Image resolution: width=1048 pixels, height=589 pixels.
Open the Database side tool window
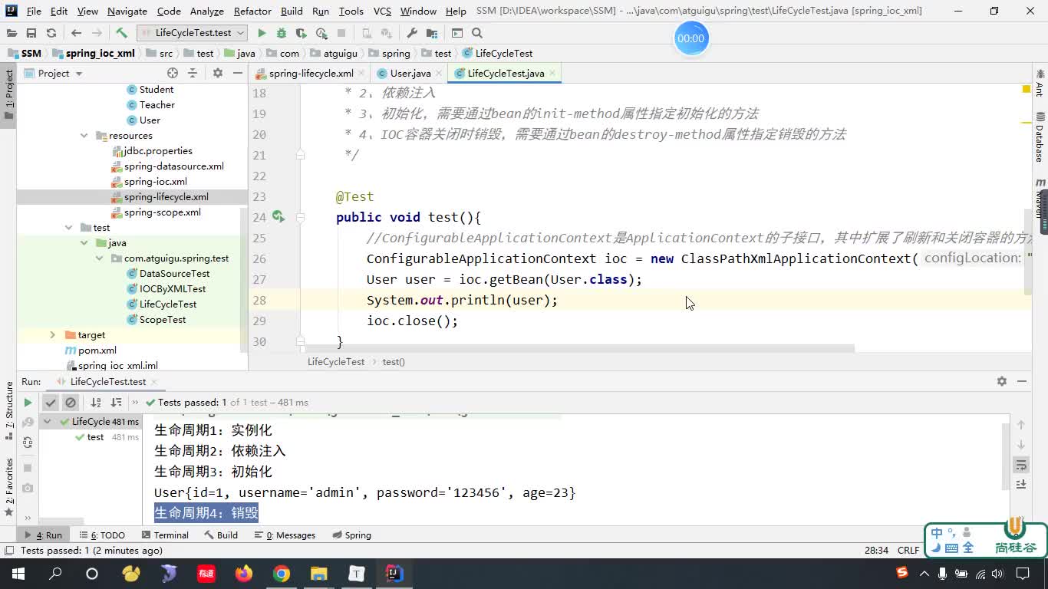(1040, 137)
